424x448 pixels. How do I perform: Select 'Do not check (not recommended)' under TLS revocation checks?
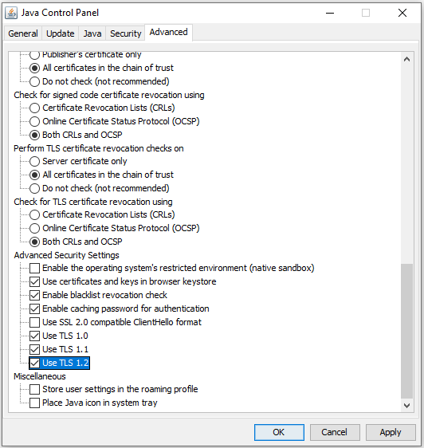(34, 188)
